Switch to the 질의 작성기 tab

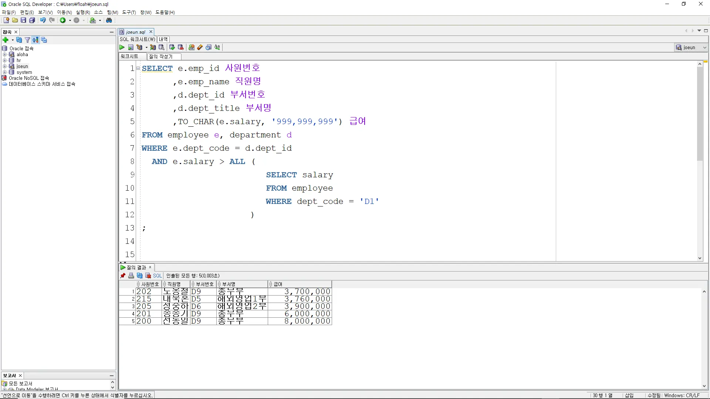pos(161,57)
